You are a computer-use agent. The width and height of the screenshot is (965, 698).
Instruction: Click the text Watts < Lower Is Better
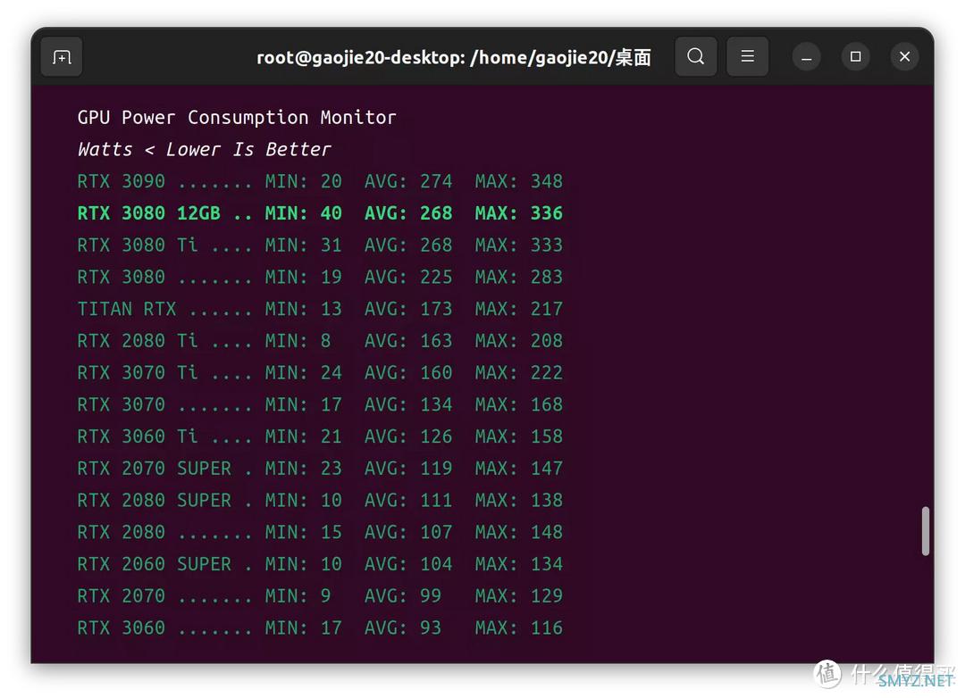pyautogui.click(x=205, y=149)
